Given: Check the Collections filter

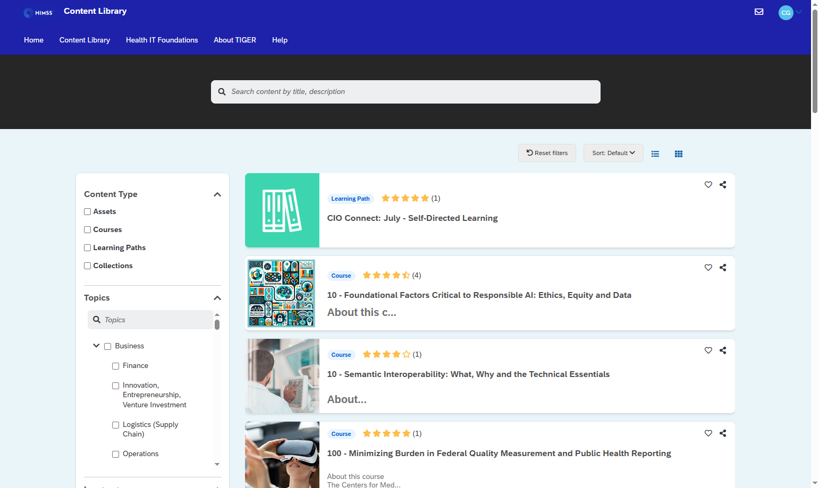Looking at the screenshot, I should (87, 266).
